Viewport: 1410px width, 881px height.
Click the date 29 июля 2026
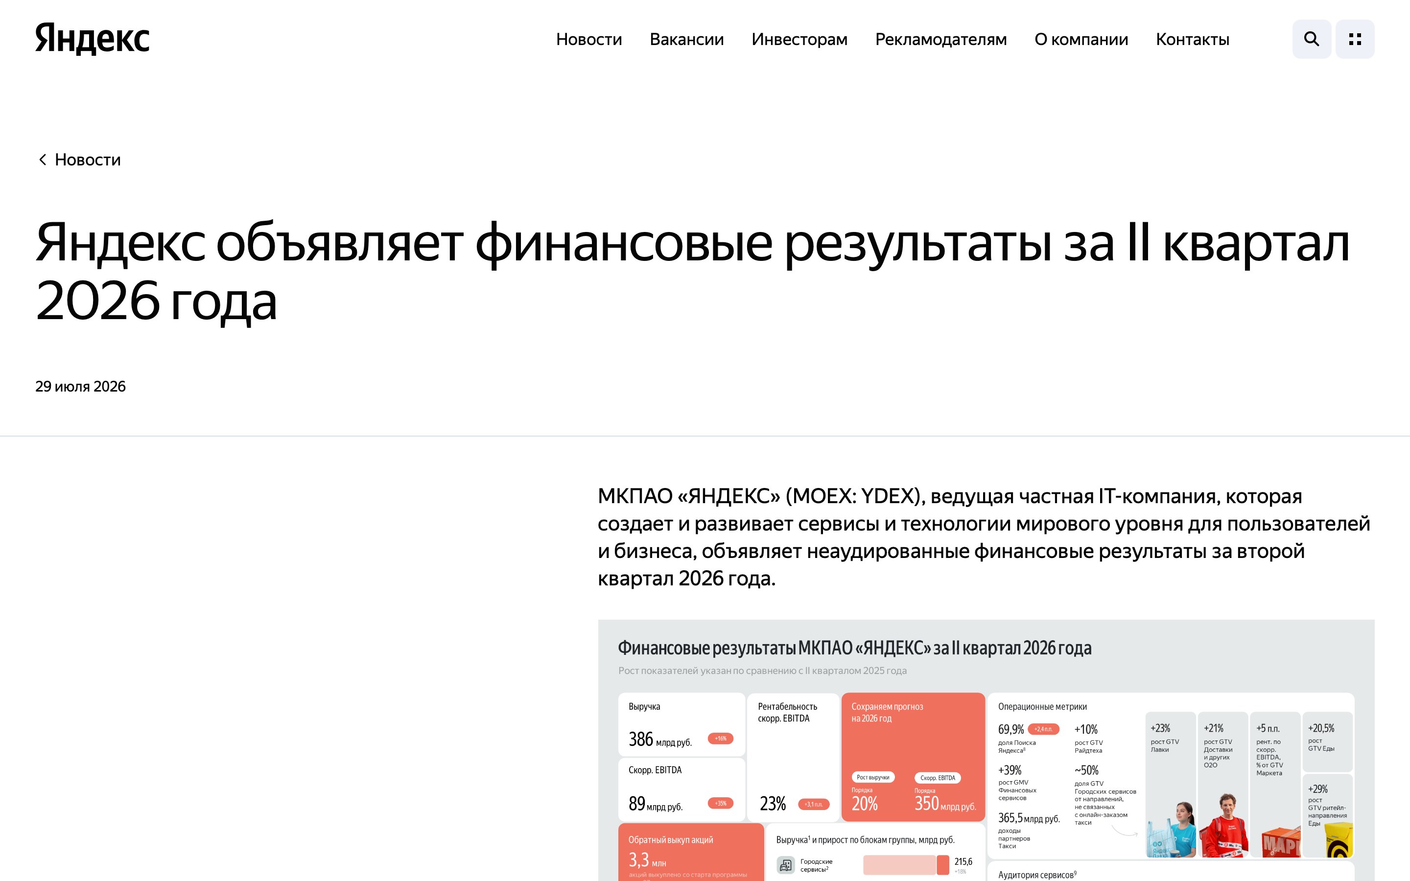[x=80, y=386]
